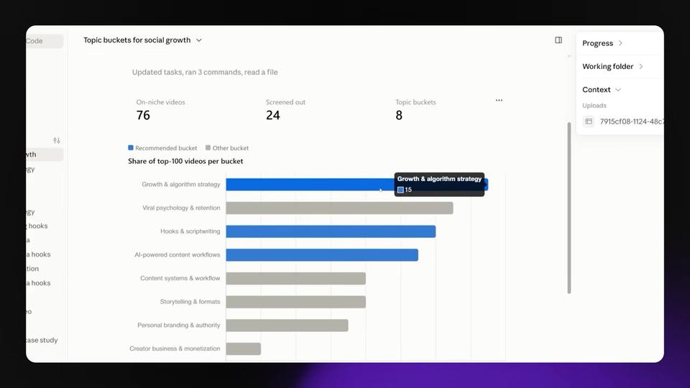Click the 'Growth & algorithm strategy' axis label
The image size is (690, 388).
(x=181, y=185)
